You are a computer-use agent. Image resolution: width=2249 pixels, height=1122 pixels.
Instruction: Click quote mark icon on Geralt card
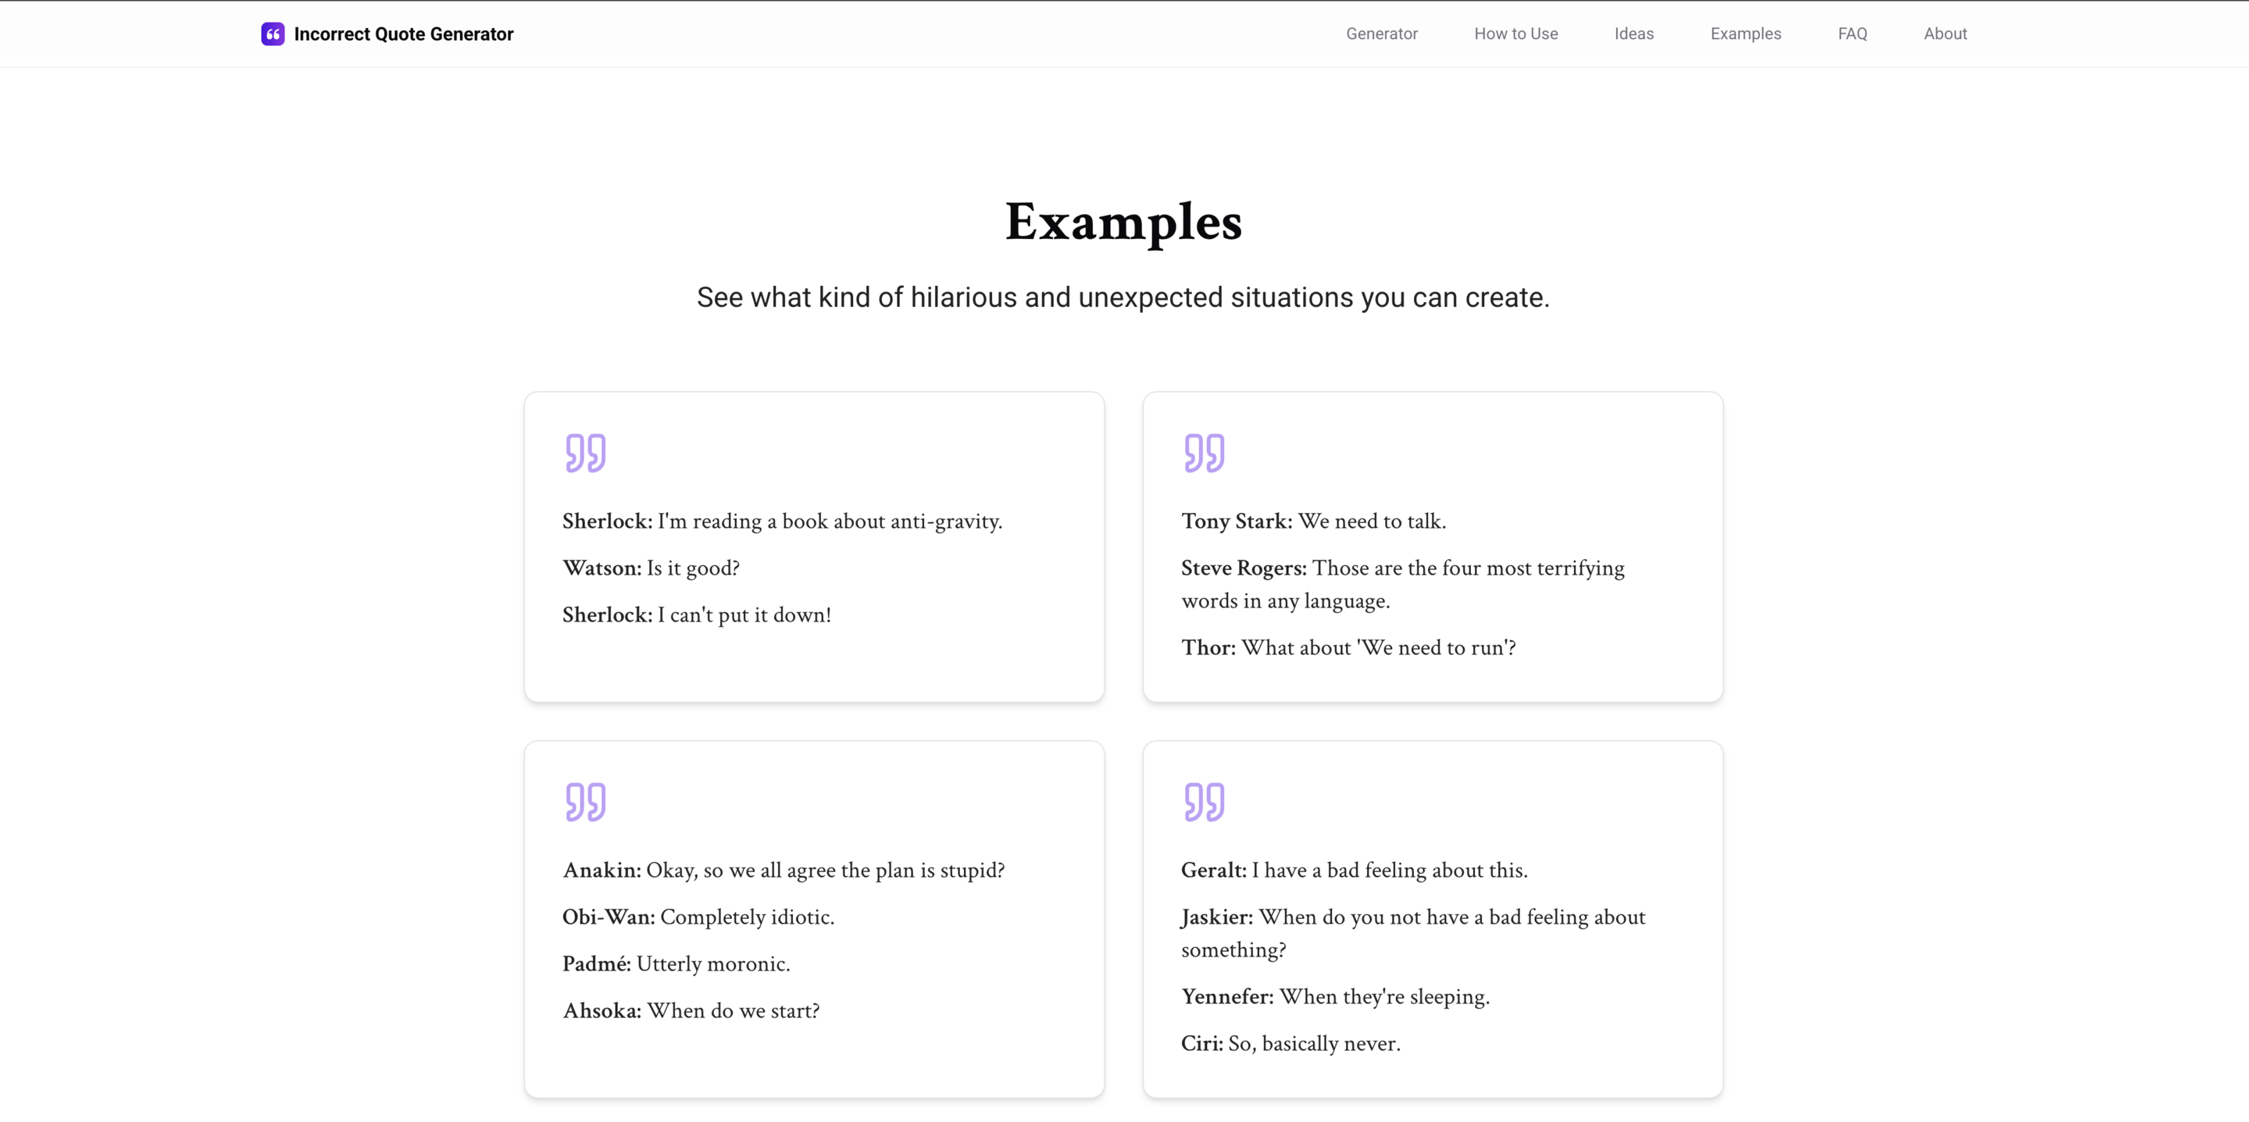tap(1204, 802)
